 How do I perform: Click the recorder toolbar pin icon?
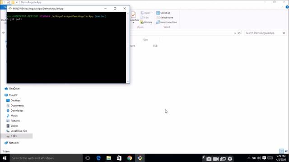coord(204,157)
